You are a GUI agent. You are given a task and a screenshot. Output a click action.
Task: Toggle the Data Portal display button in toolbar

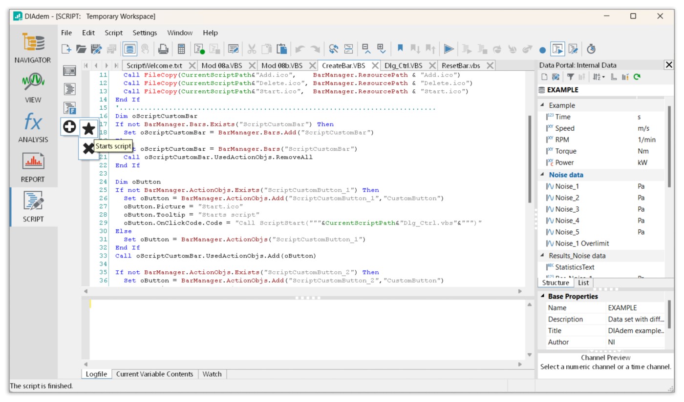click(129, 49)
